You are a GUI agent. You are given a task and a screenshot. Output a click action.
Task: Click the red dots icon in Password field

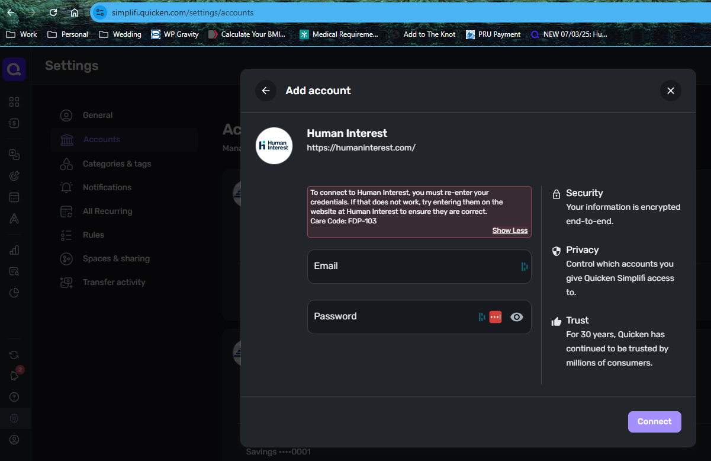pyautogui.click(x=496, y=317)
